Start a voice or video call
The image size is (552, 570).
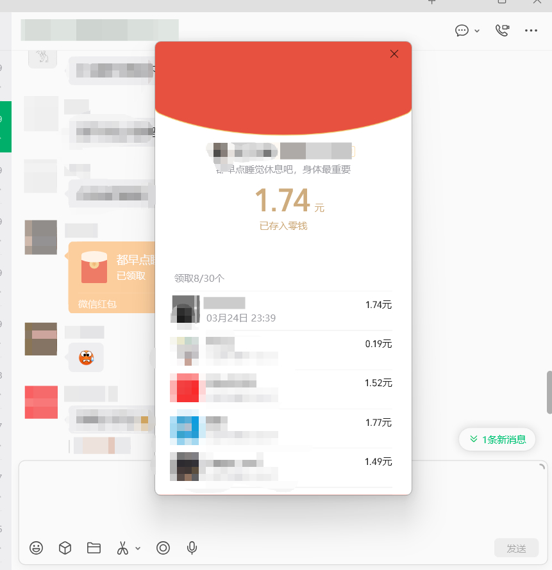click(x=502, y=30)
